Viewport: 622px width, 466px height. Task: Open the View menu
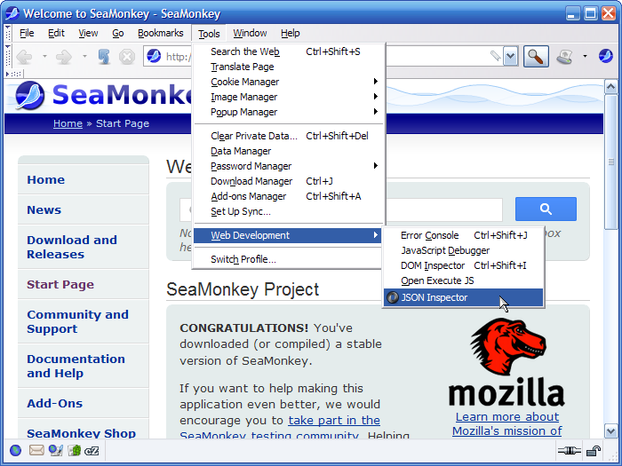tap(88, 34)
